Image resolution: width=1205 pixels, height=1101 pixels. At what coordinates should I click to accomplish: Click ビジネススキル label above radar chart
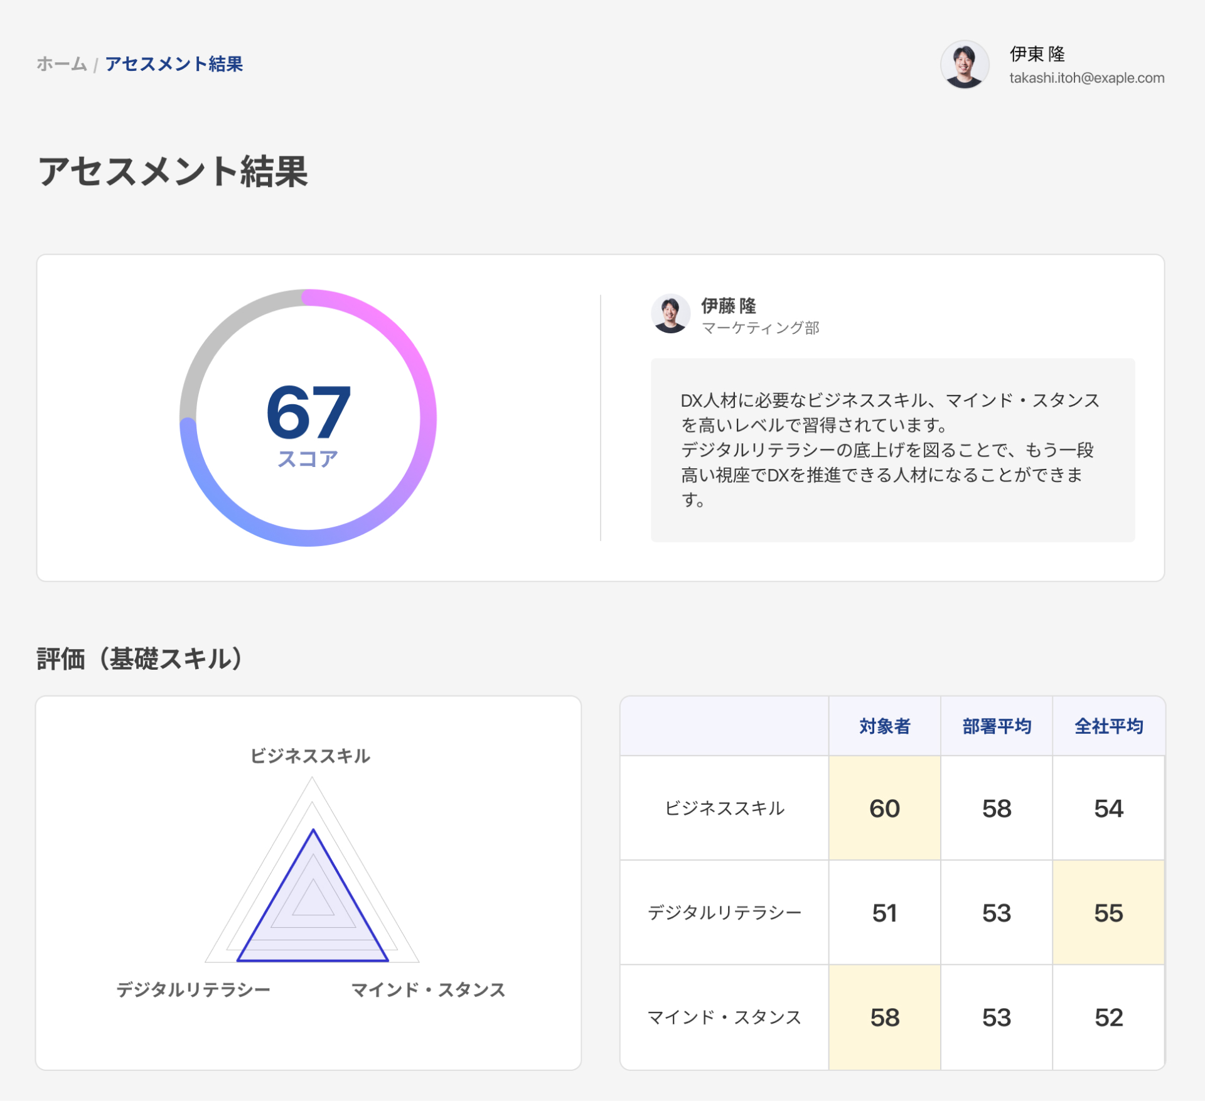310,756
